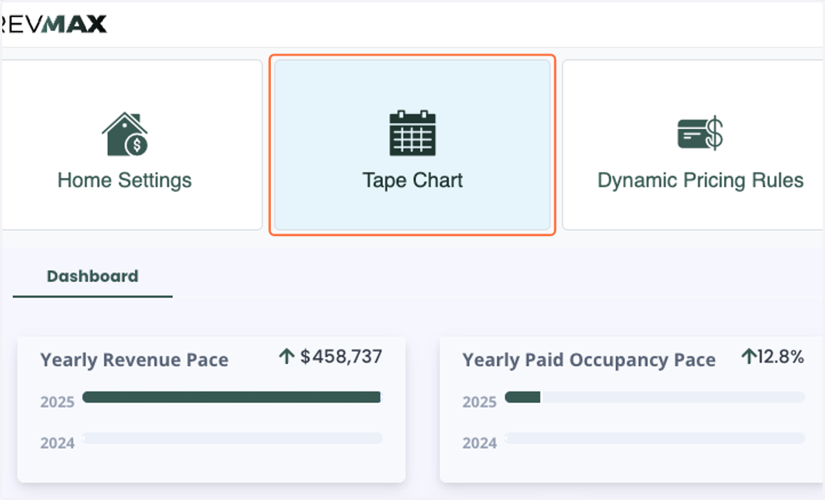Click the 2025 label in Yearly Revenue Pace

coord(57,402)
